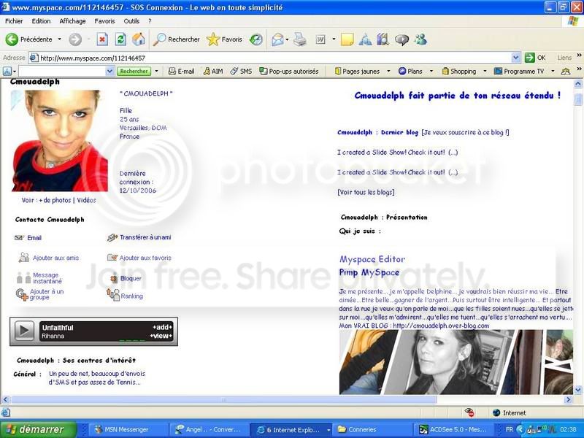Click démarrer Start button
The image size is (584, 438).
coord(39,429)
